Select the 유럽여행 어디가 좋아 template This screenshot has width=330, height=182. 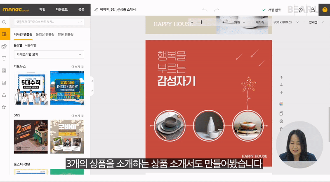click(x=67, y=88)
